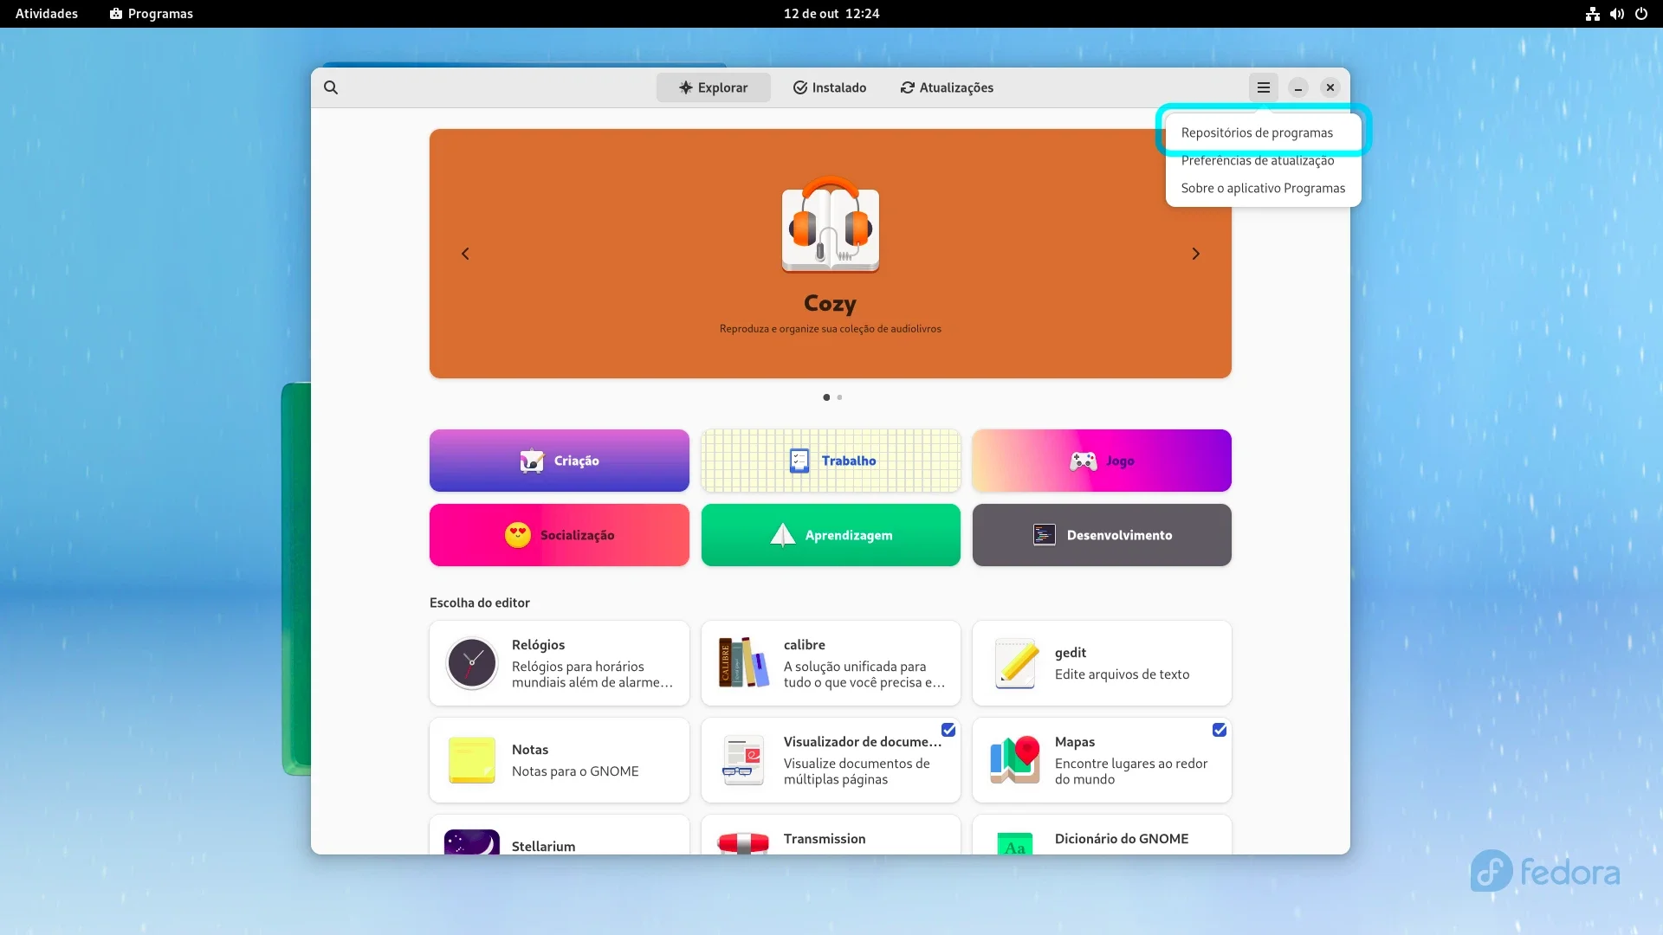This screenshot has height=935, width=1663.
Task: Click the power icon in top bar
Action: [x=1641, y=14]
